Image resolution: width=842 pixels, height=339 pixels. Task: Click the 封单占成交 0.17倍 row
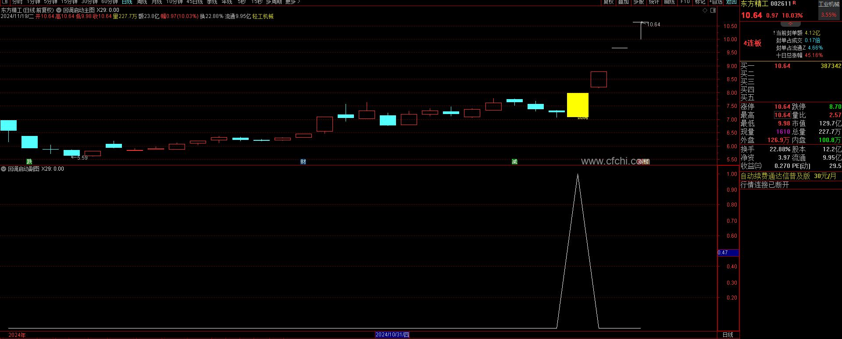[x=798, y=40]
